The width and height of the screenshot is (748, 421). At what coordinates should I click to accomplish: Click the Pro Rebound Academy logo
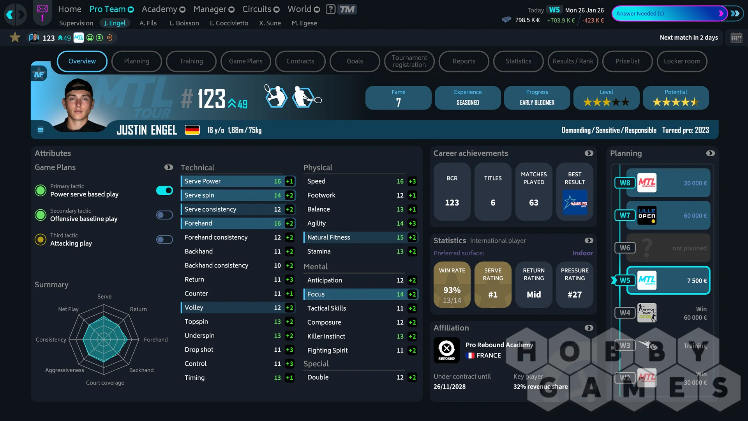[446, 350]
